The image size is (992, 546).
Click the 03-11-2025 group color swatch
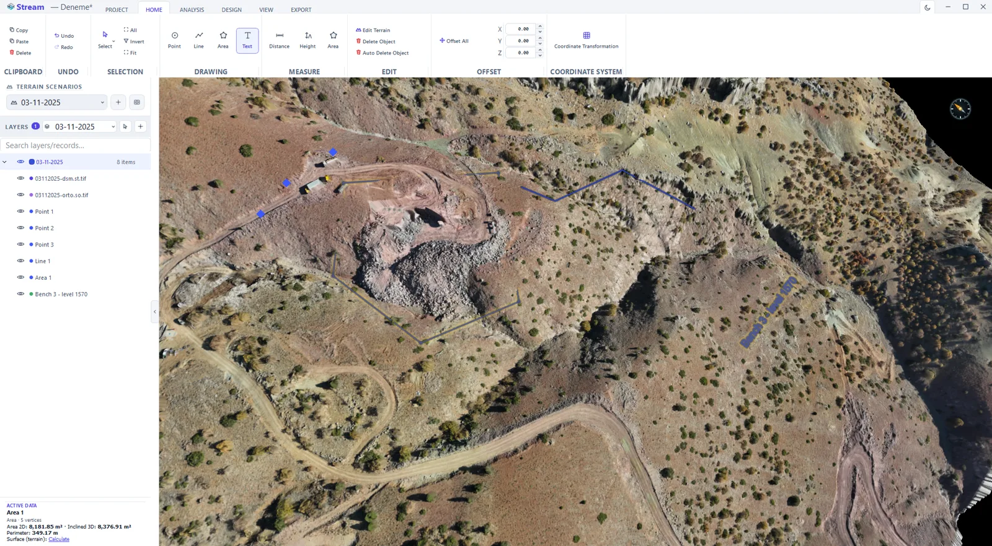pos(32,162)
